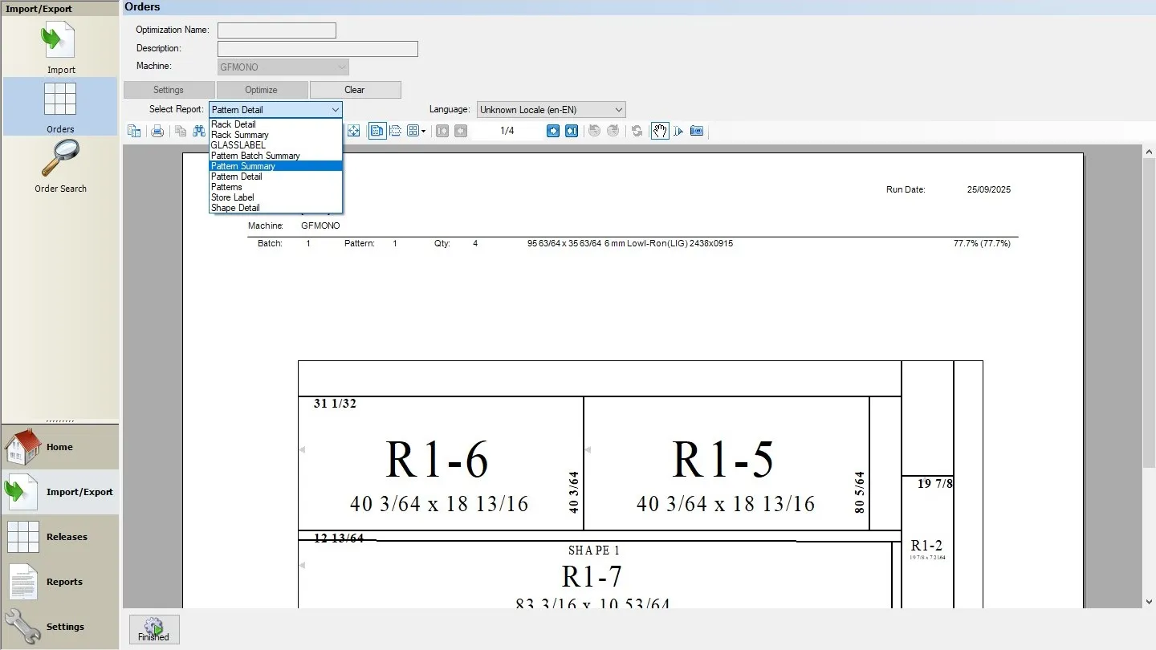Refresh the report preview
The height and width of the screenshot is (650, 1156).
pos(637,131)
